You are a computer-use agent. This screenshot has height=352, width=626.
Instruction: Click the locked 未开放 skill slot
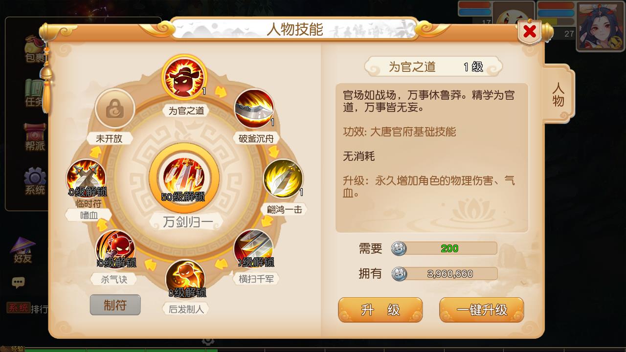tap(115, 109)
